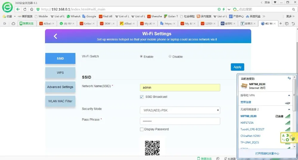Open the 百度网盘 bookmark
This screenshot has height=160, width=298.
pyautogui.click(x=253, y=16)
